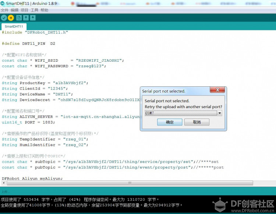Click the ProductKey value "a1b3AVSbjf2"
Screen dimensions: 276x214
click(69, 83)
